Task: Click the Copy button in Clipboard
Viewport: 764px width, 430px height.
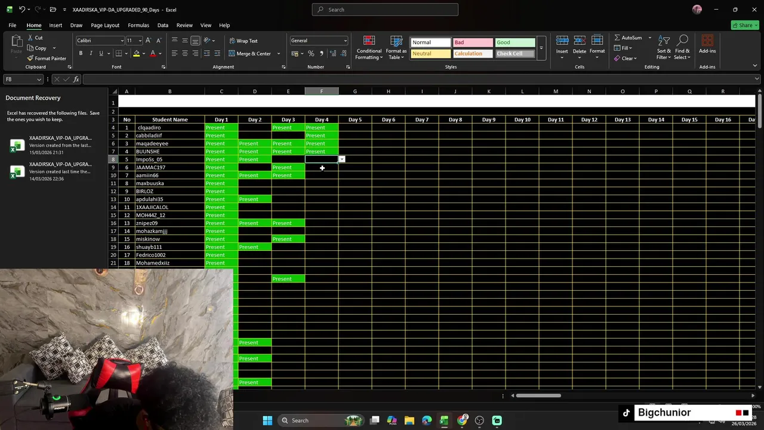Action: [37, 48]
